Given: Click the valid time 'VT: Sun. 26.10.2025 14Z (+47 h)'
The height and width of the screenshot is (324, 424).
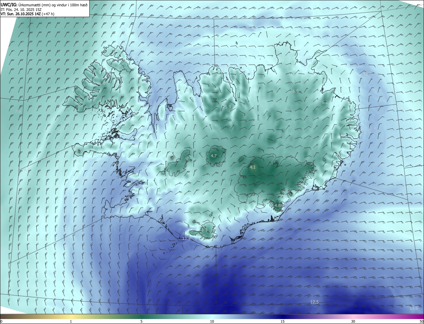Looking at the screenshot, I should [27, 14].
